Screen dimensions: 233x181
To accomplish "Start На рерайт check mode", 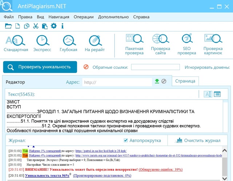I will tap(95, 43).
